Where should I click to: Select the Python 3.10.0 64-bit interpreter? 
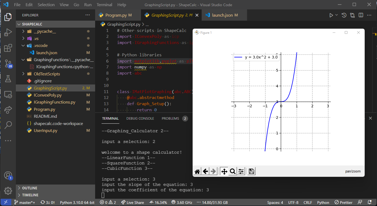[77, 202]
